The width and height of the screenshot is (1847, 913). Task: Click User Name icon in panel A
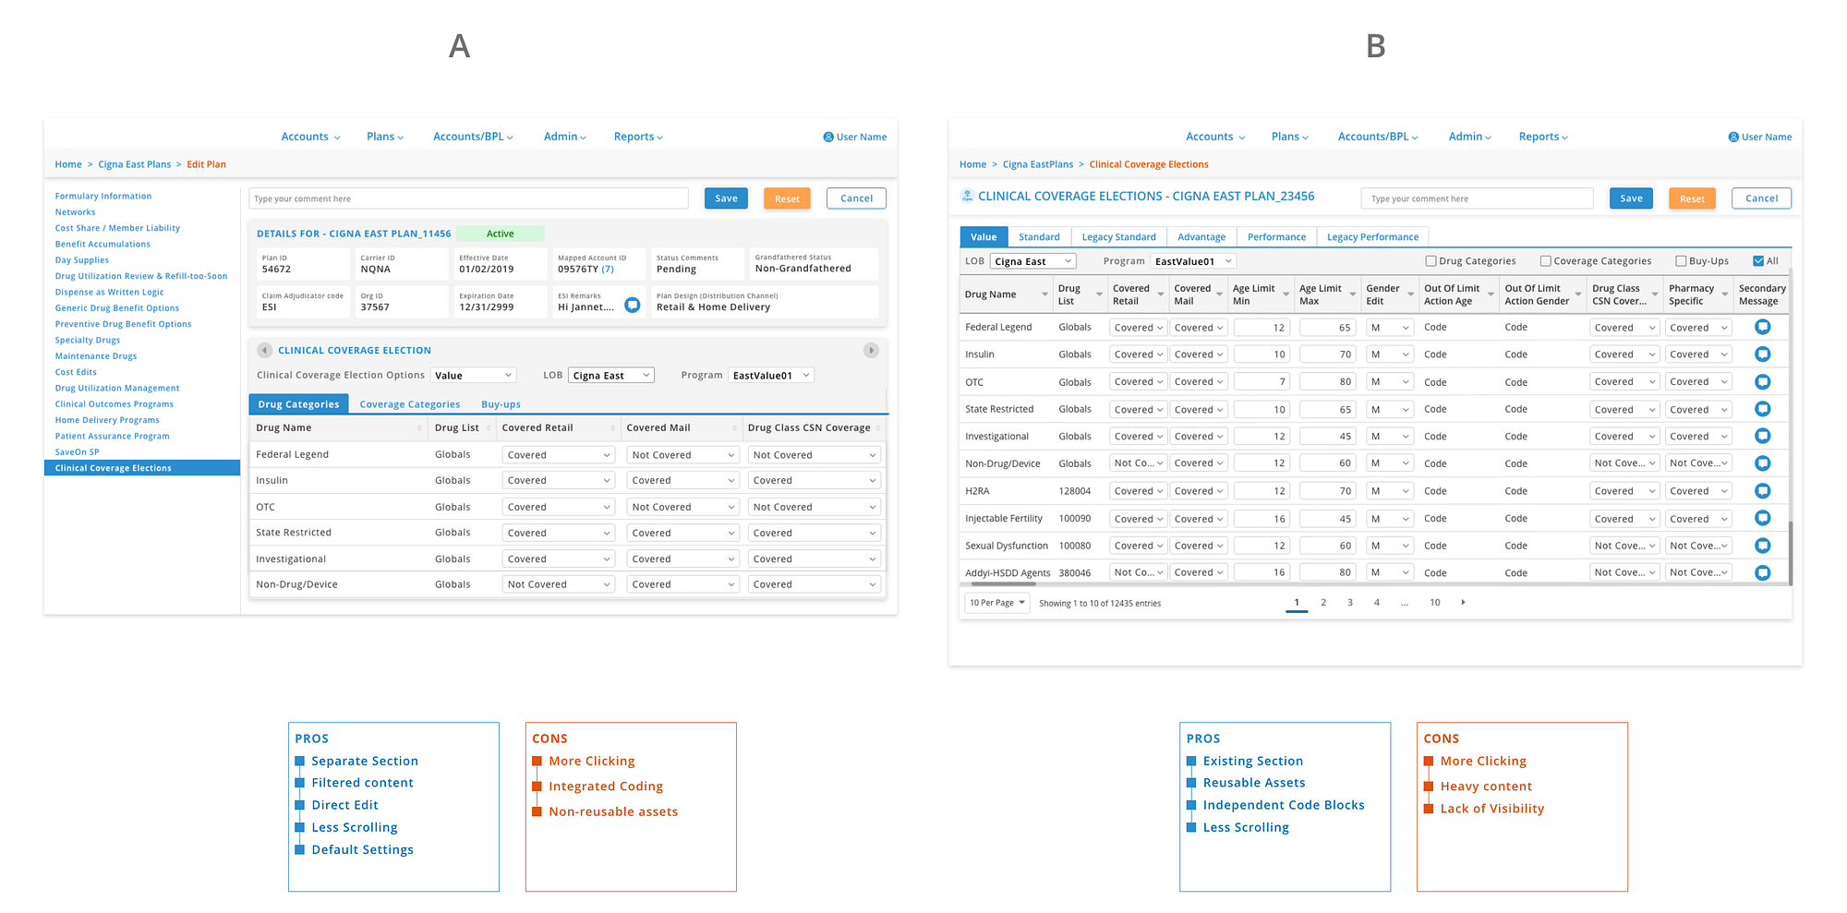coord(828,137)
